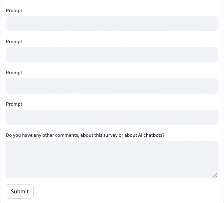Click the word 'chatbots?' in the comments question
Viewport: 224px width, 203px height.
[154, 135]
